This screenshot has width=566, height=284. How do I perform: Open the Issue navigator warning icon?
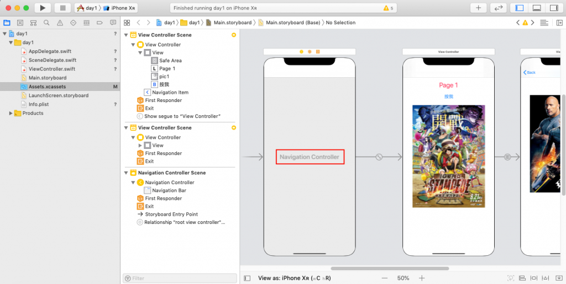click(60, 23)
